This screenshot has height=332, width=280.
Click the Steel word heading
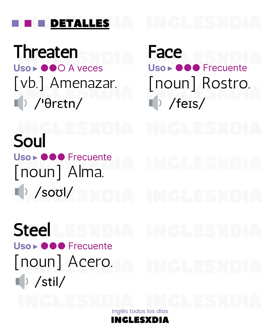[32, 230]
